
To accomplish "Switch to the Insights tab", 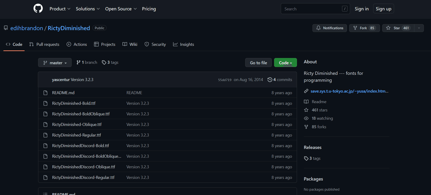I will tap(184, 44).
